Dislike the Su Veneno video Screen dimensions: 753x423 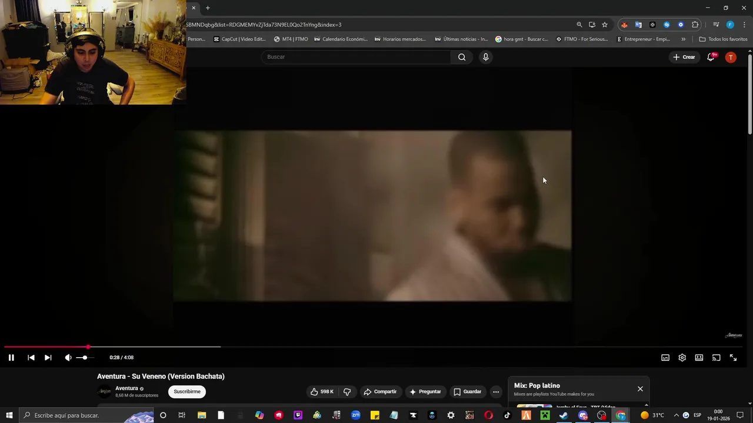tap(347, 392)
